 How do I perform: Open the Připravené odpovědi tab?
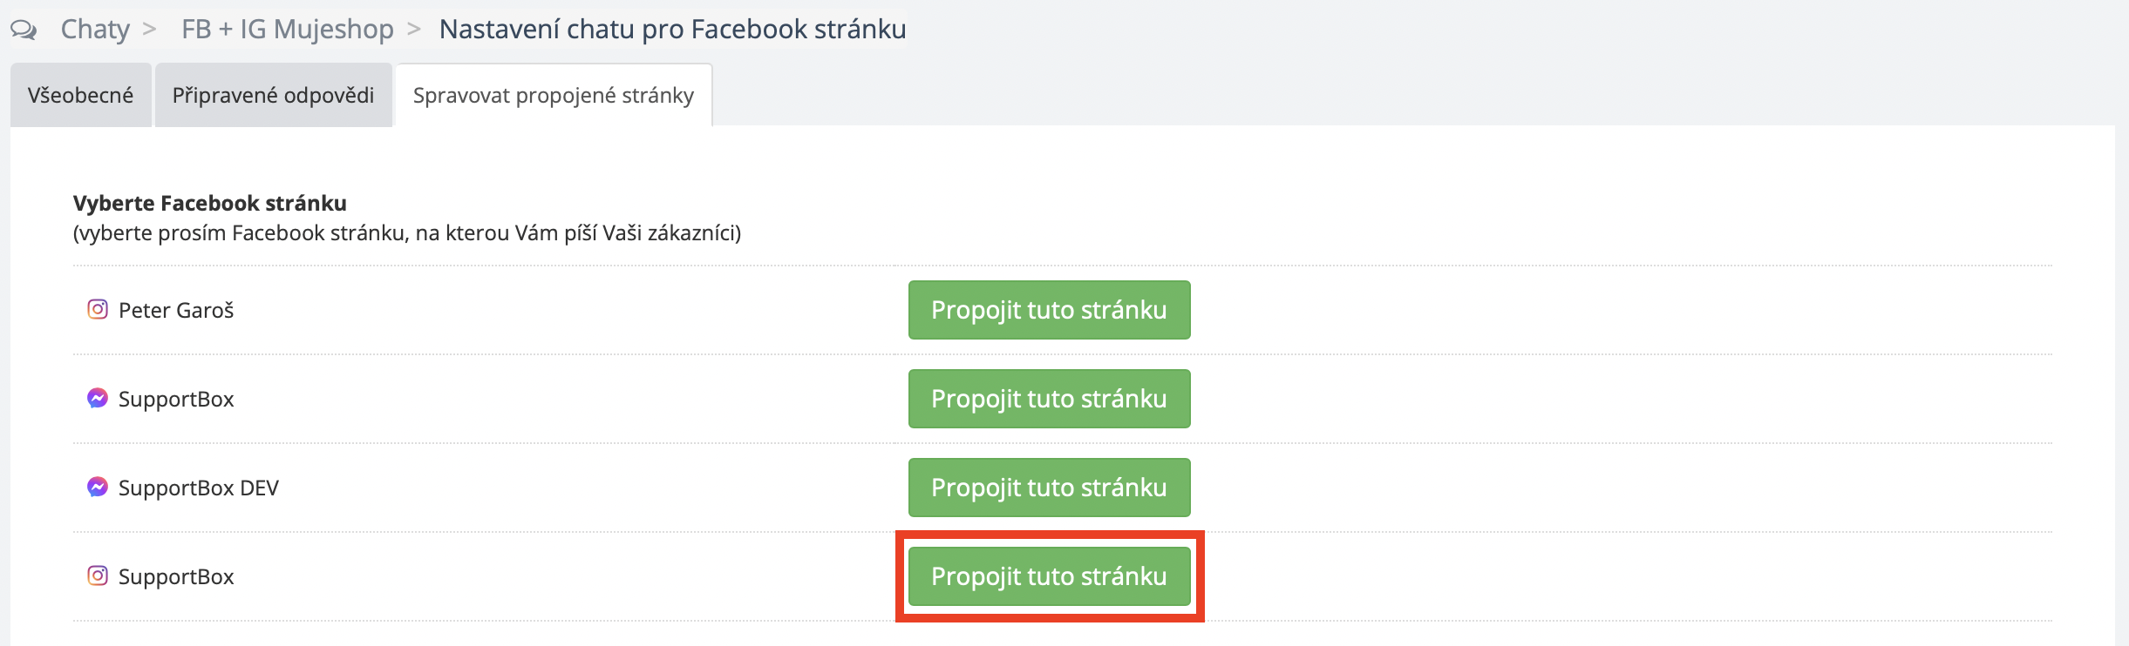click(x=273, y=95)
